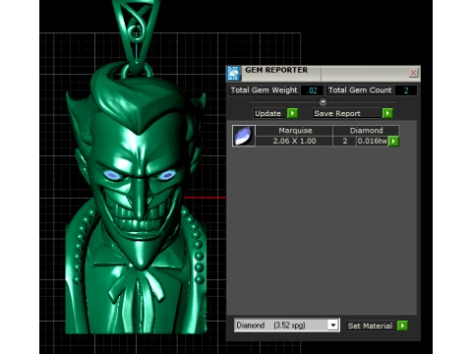Click the 2.06 X 1.00 size cell
This screenshot has width=472, height=354.
point(294,142)
